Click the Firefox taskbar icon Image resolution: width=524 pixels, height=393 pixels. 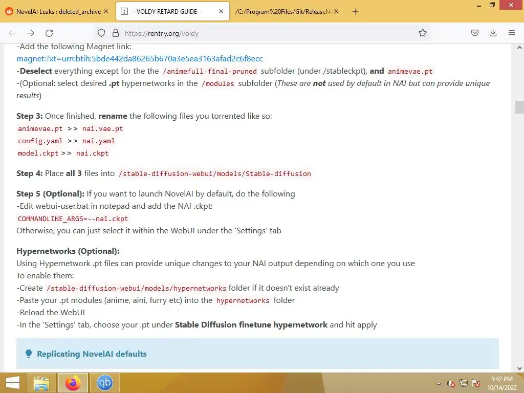point(73,383)
